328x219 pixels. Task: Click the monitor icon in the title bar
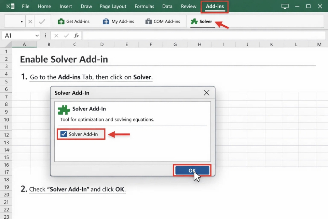tap(285, 6)
